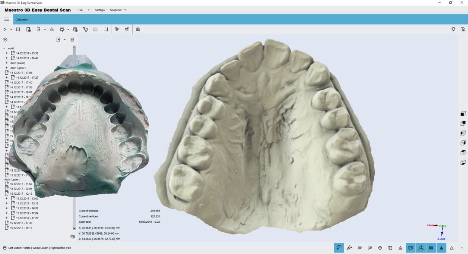Image resolution: width=468 pixels, height=254 pixels.
Task: Click the tooth cleaning tool icon
Action: 85,29
